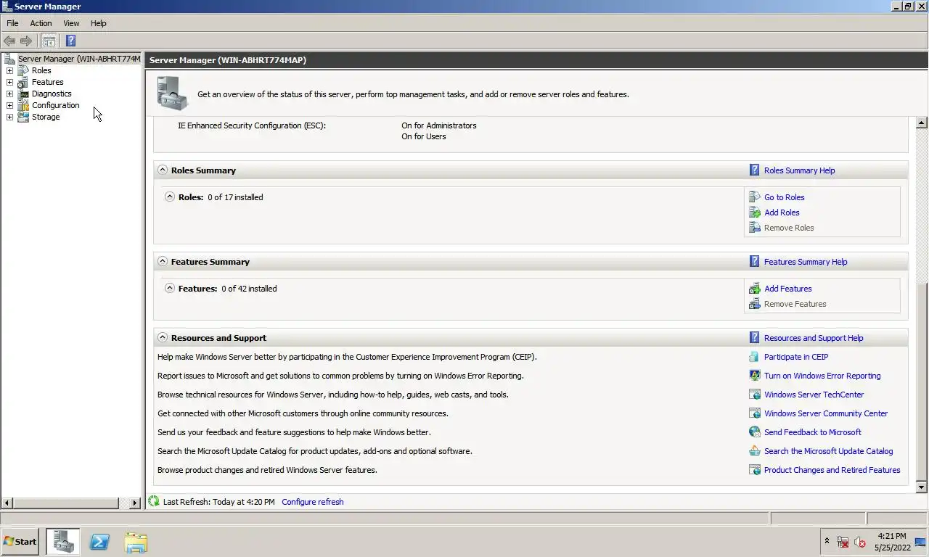Click the Add Roles icon
This screenshot has width=929, height=557.
755,213
